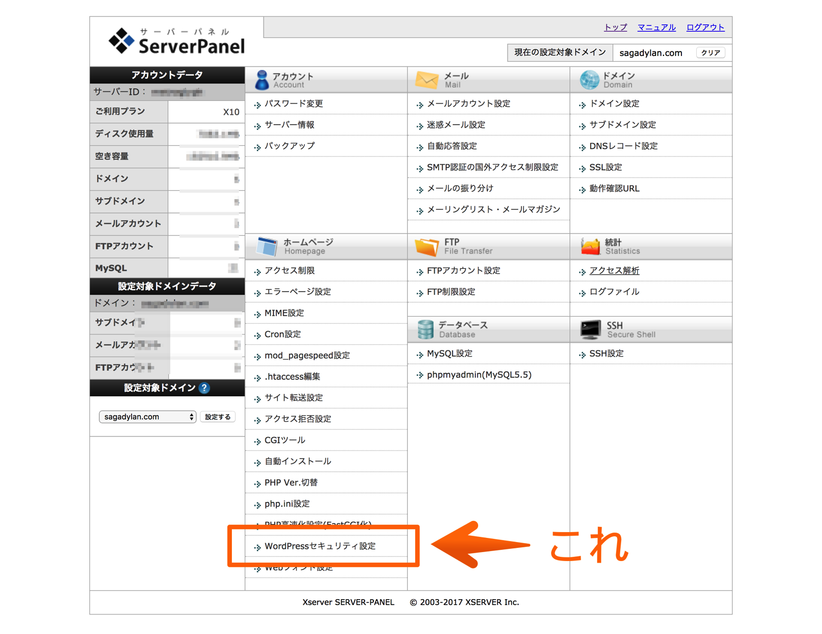Open CGIツール
Image resolution: width=822 pixels, height=634 pixels.
285,440
